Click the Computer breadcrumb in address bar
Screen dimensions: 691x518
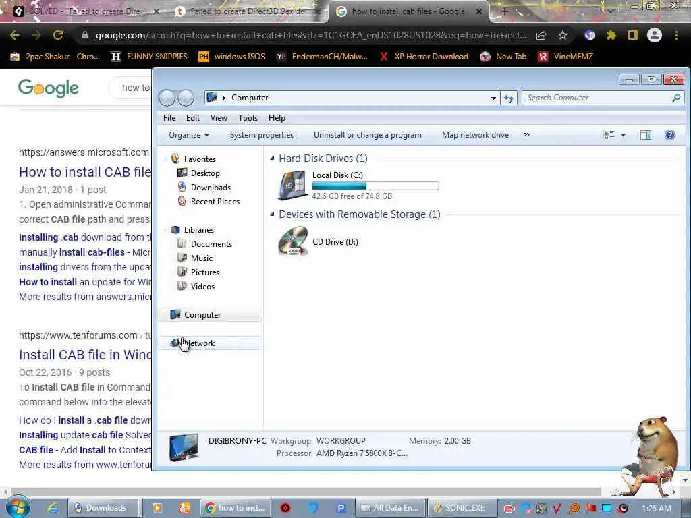pos(250,98)
